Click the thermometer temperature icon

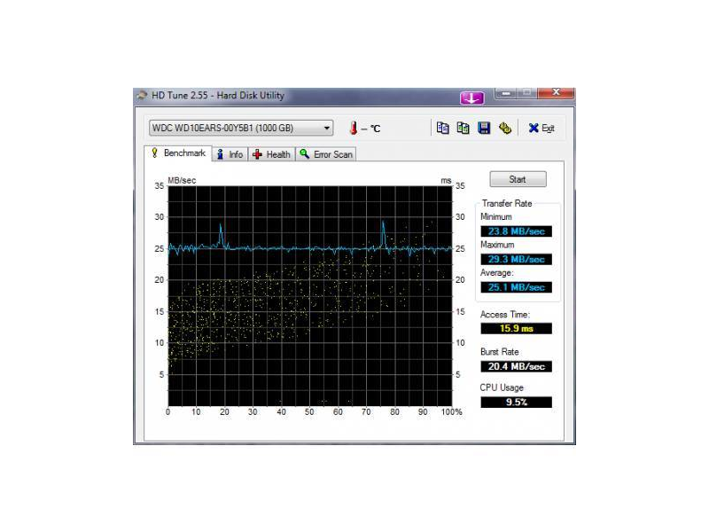(x=354, y=128)
